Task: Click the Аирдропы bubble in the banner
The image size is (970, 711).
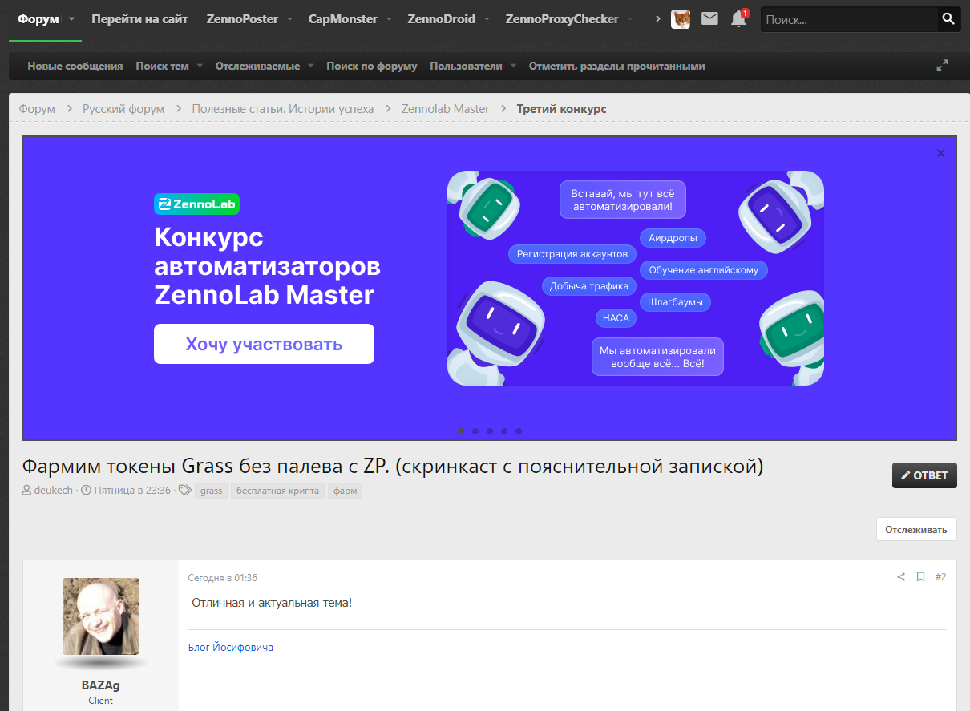Action: point(673,238)
